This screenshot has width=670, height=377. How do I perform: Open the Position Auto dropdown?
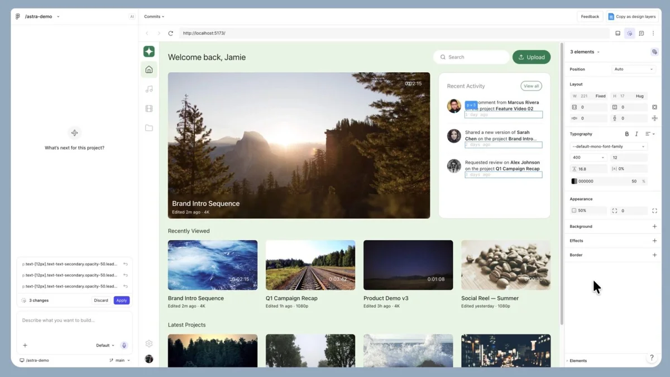coord(633,69)
